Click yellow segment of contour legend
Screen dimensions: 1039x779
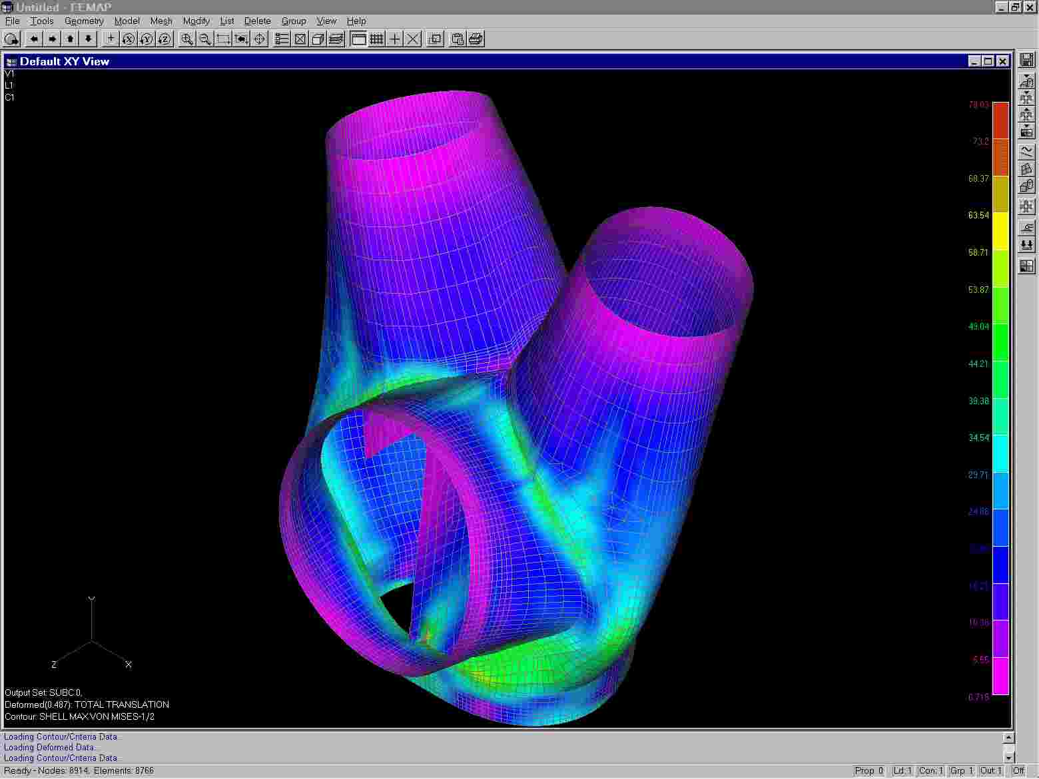click(1000, 231)
